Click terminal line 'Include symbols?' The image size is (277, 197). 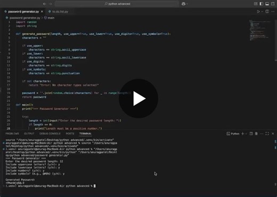tap(35, 174)
